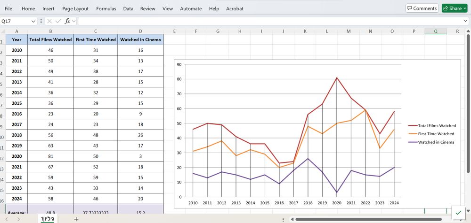The height and width of the screenshot is (223, 471).
Task: Click the 2017 label on chart horizontal axis
Action: (x=293, y=203)
